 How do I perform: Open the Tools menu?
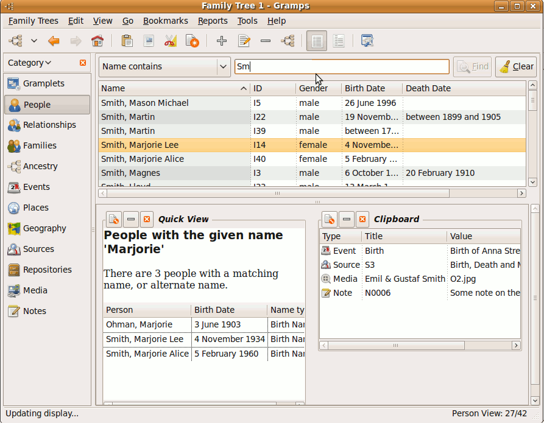tap(247, 21)
